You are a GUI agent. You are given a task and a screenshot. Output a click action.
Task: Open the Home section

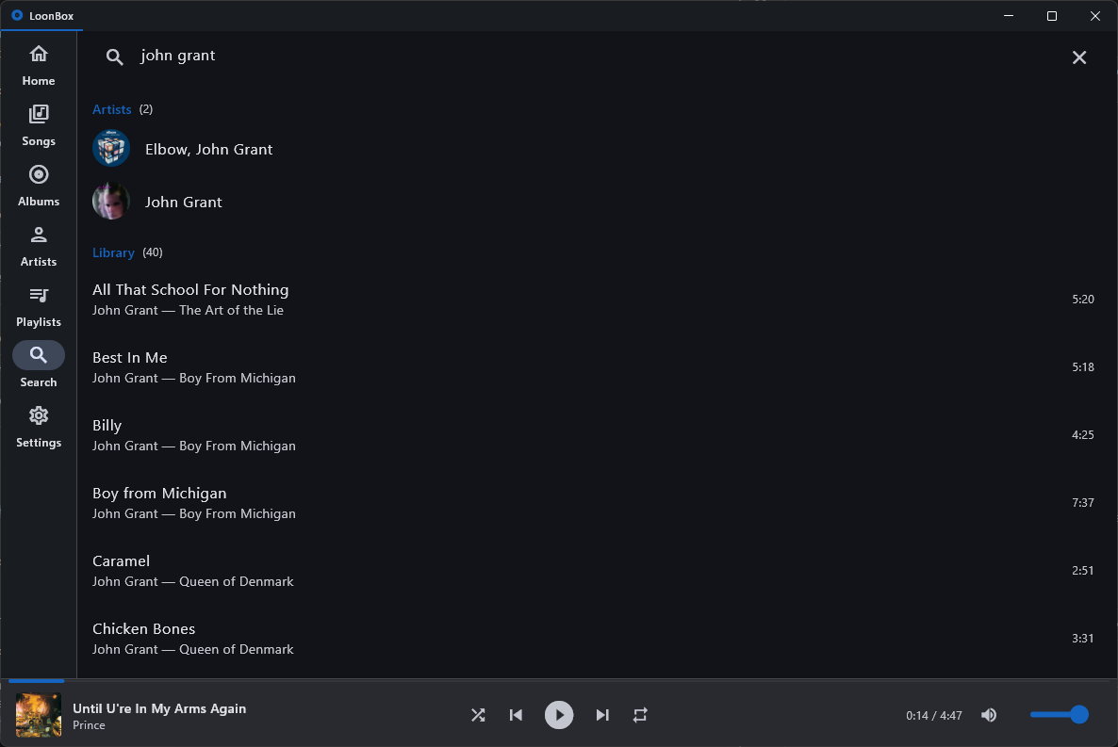click(x=38, y=64)
